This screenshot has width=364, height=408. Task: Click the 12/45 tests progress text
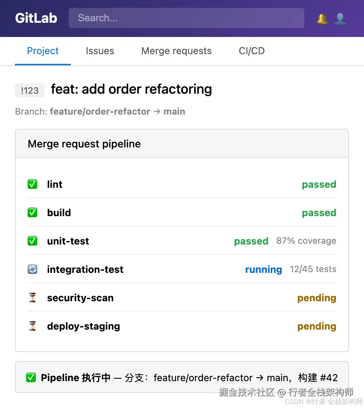point(313,269)
